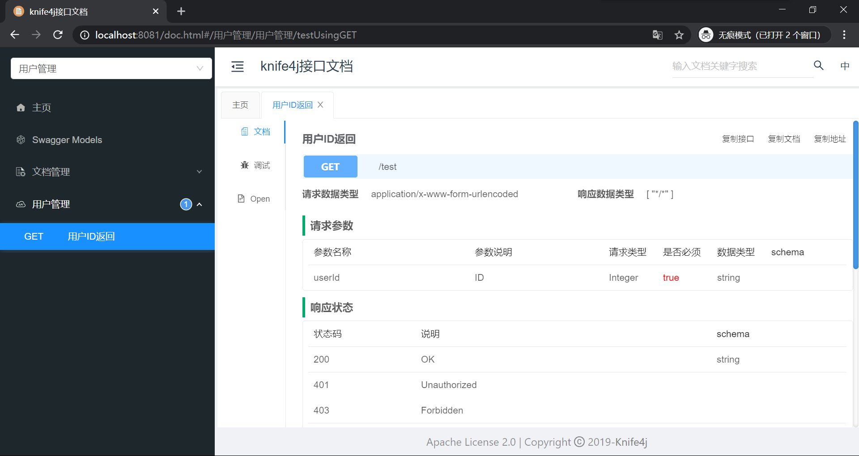The width and height of the screenshot is (859, 456).
Task: Collapse the sidebar with the fold icon
Action: click(x=238, y=66)
